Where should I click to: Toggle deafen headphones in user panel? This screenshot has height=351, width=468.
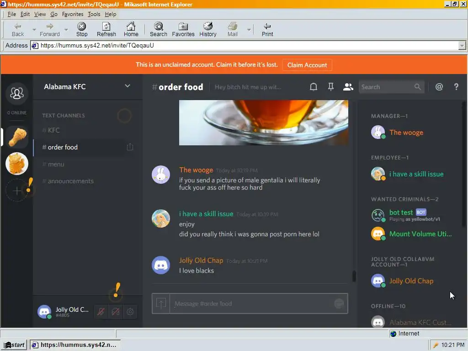coord(116,312)
